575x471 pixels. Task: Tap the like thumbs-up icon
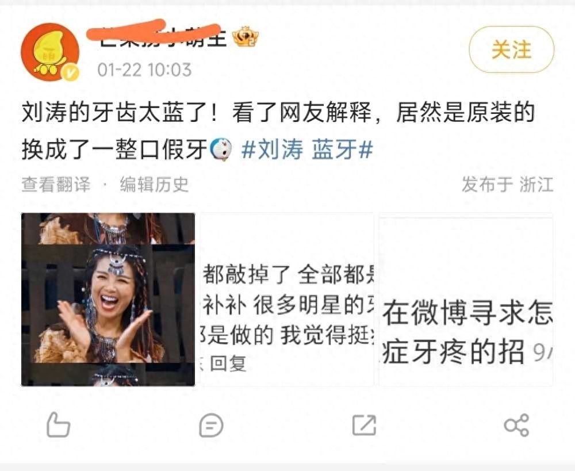click(58, 425)
